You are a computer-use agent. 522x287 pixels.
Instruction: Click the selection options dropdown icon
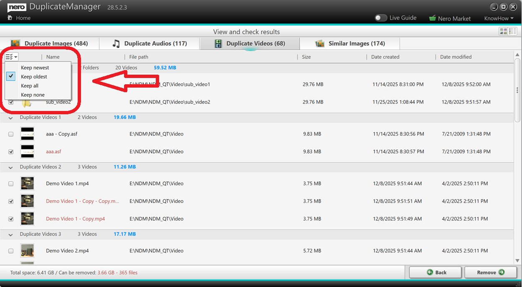(x=11, y=57)
